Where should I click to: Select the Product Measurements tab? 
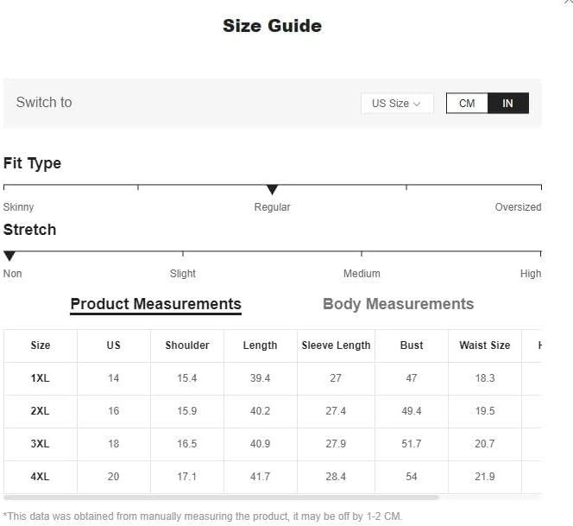[x=155, y=304]
